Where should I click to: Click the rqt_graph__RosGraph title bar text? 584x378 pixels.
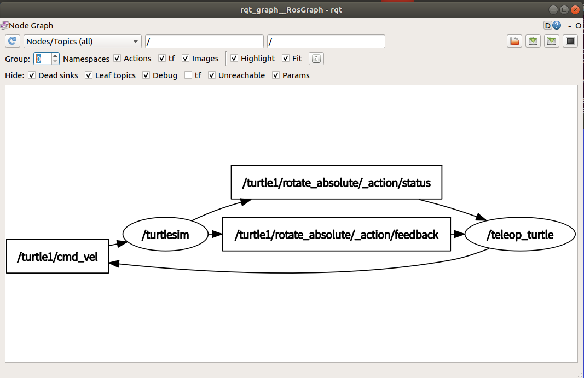tap(291, 10)
